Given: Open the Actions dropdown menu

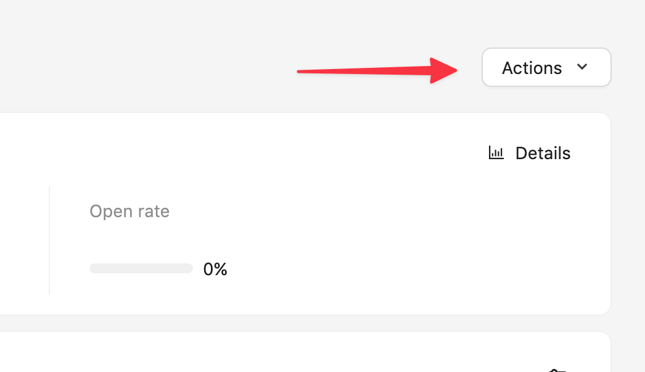Looking at the screenshot, I should pos(546,67).
